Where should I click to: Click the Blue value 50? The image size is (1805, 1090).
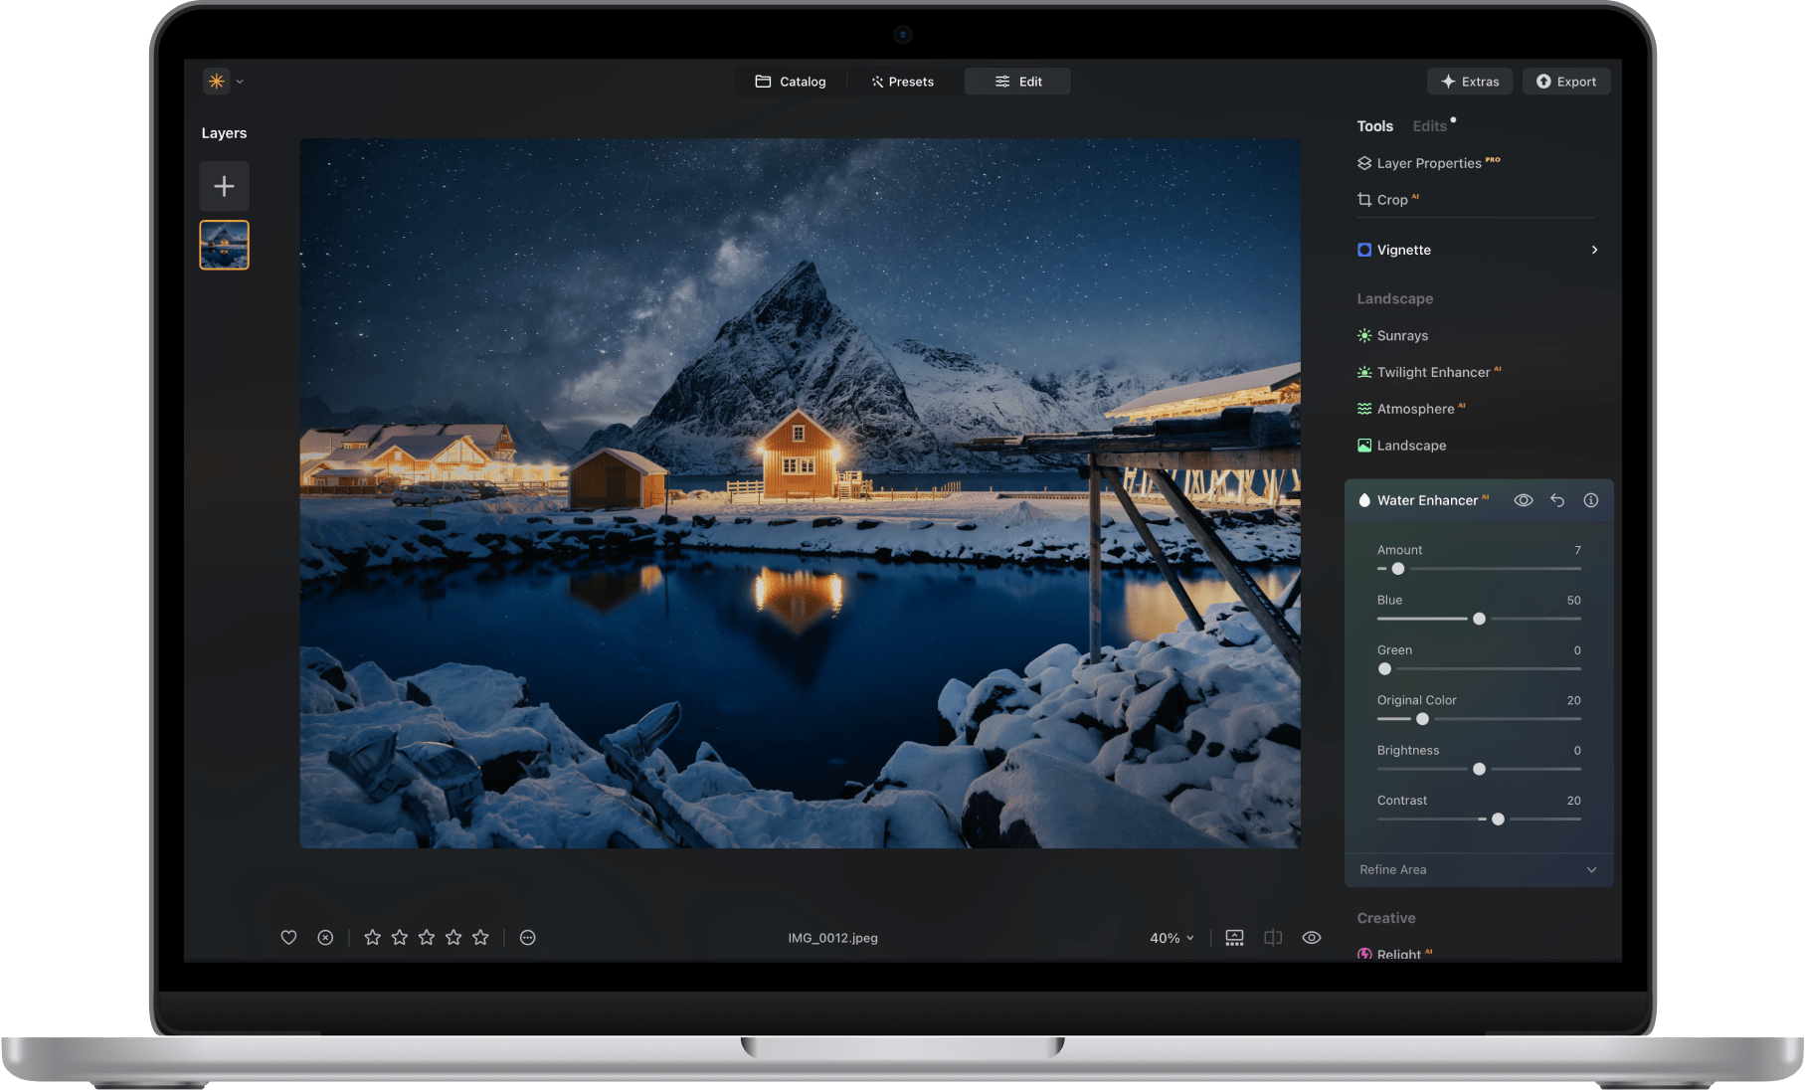click(x=1573, y=601)
